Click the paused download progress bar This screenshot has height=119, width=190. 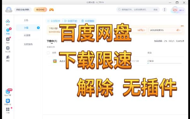[x=164, y=63]
